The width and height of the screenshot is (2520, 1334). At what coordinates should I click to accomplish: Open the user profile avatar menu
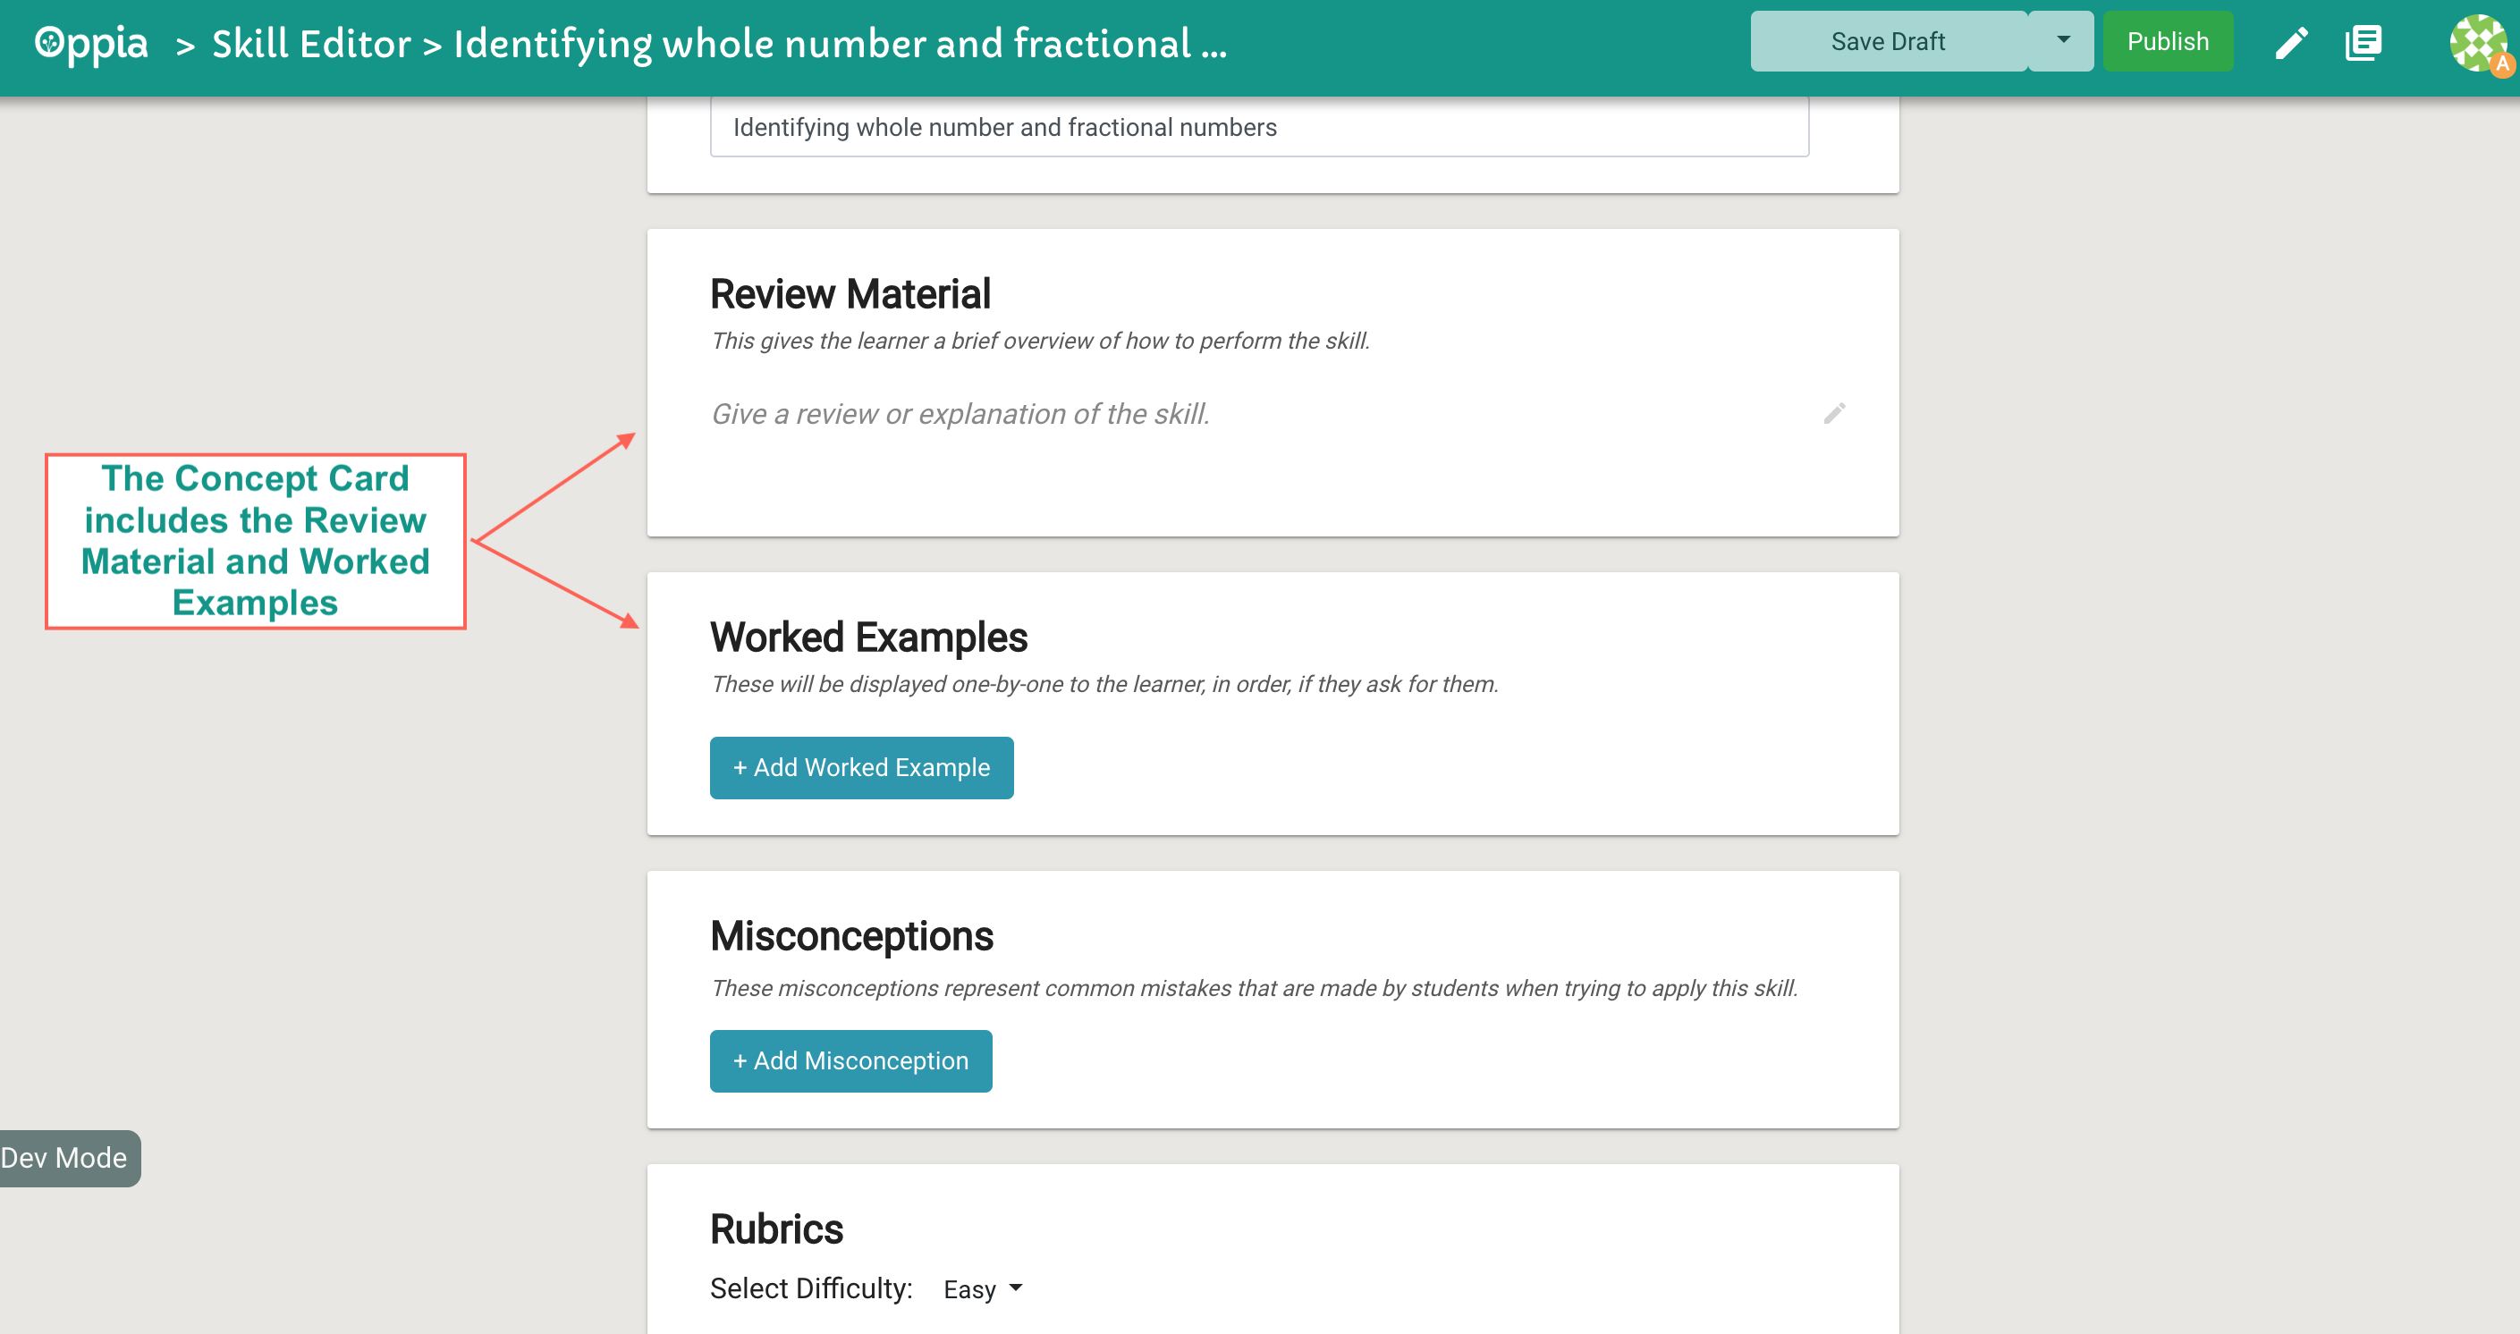[2479, 43]
